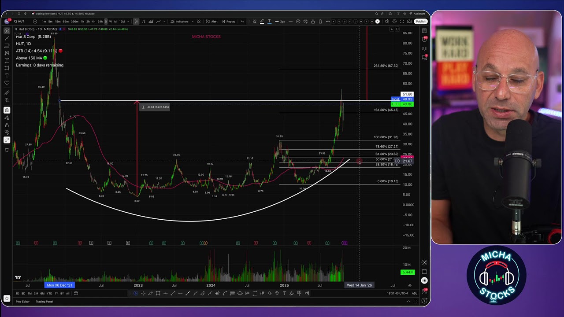The height and width of the screenshot is (317, 564).
Task: Select the 15m timeframe
Action: pyautogui.click(x=58, y=22)
